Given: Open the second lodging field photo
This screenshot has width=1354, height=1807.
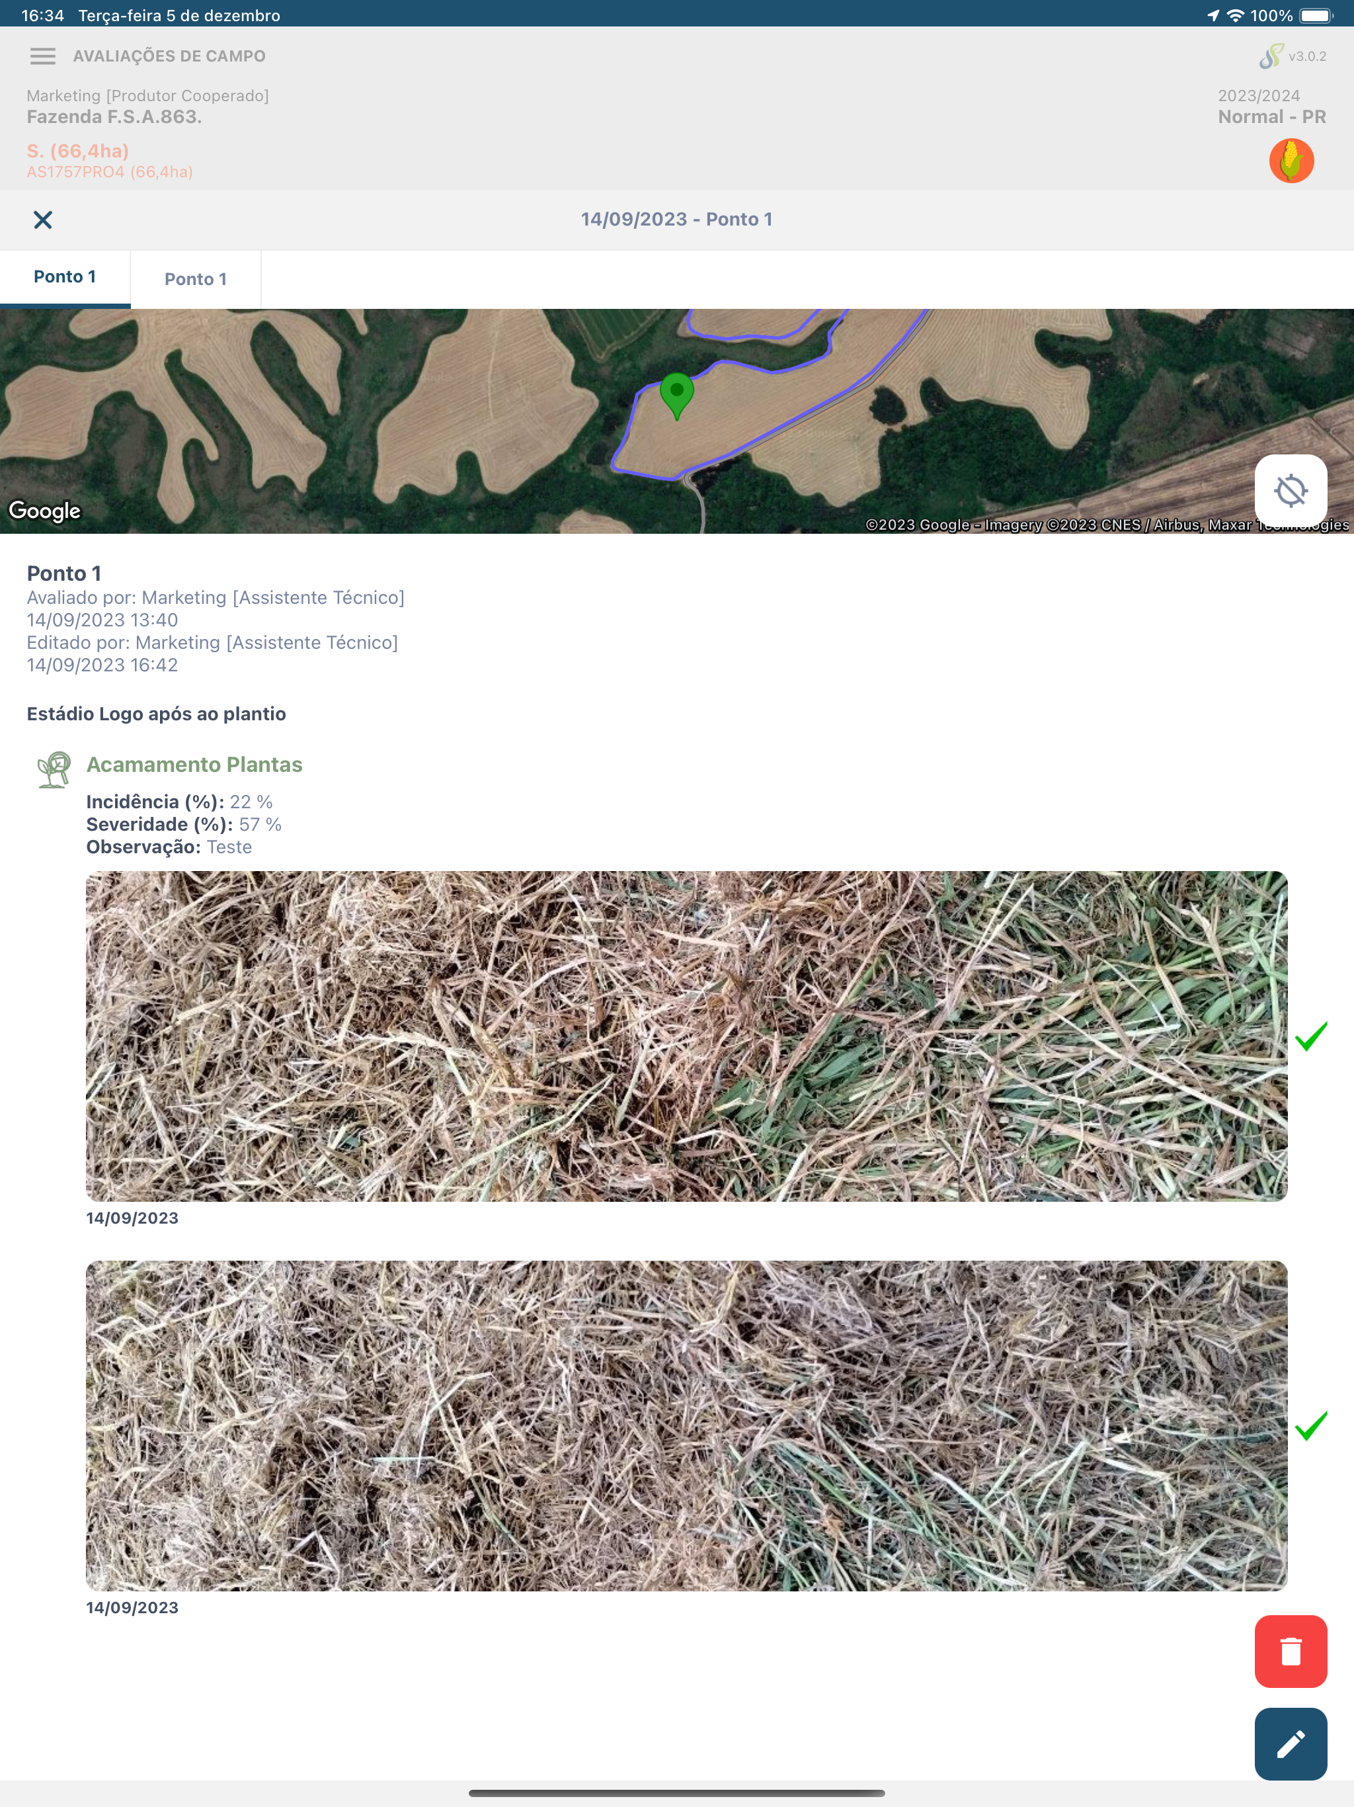Looking at the screenshot, I should (x=687, y=1425).
